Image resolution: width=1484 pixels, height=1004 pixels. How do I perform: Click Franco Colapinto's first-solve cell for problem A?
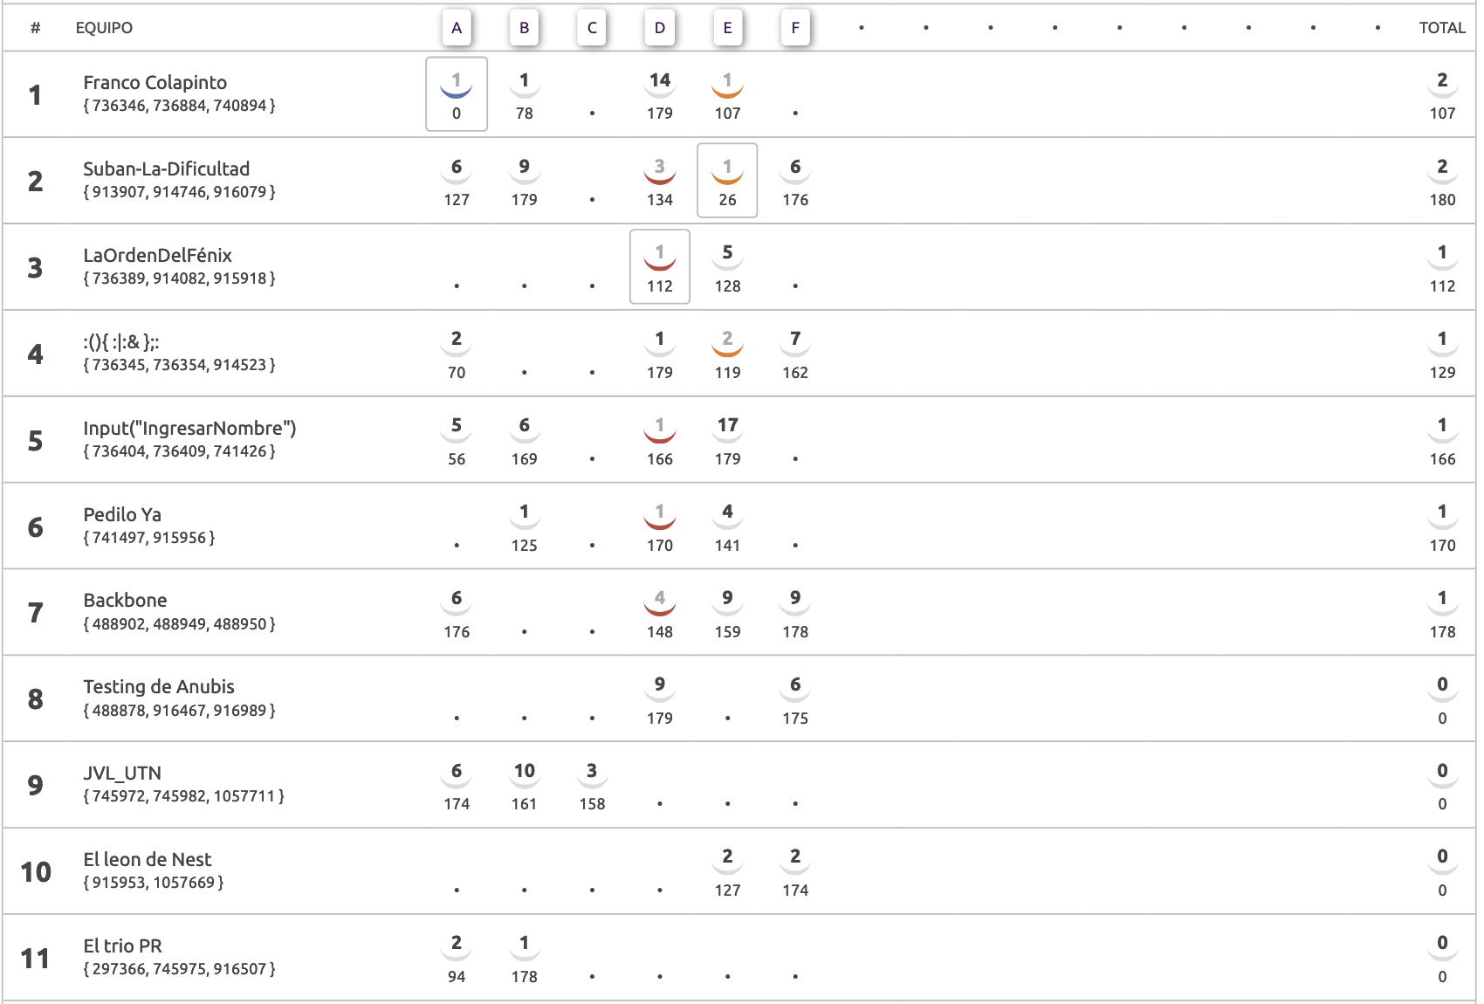point(457,94)
